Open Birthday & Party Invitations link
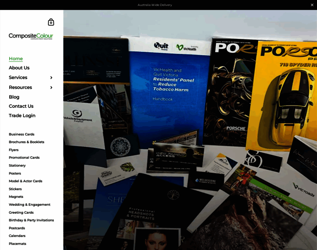Screen dimensions: 317x250 coord(31,220)
